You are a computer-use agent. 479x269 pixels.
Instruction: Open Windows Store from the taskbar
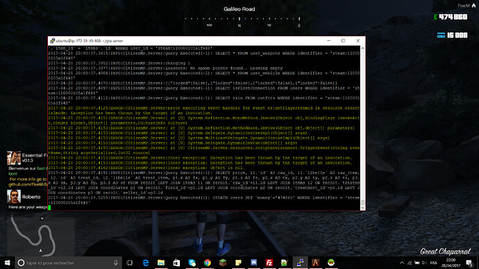(176, 263)
